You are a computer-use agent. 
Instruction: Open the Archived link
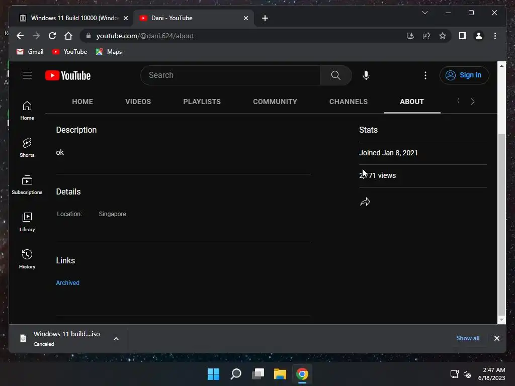68,282
